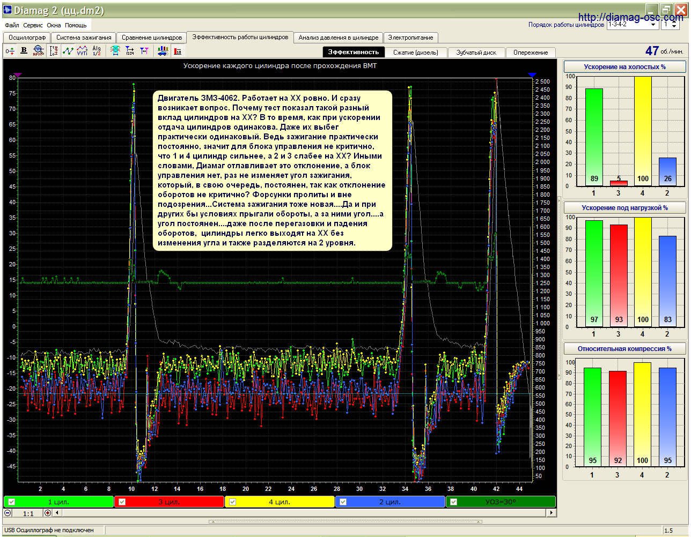Image resolution: width=691 pixels, height=537 pixels.
Task: Increase the cylinder number stepper value
Action: [x=674, y=22]
